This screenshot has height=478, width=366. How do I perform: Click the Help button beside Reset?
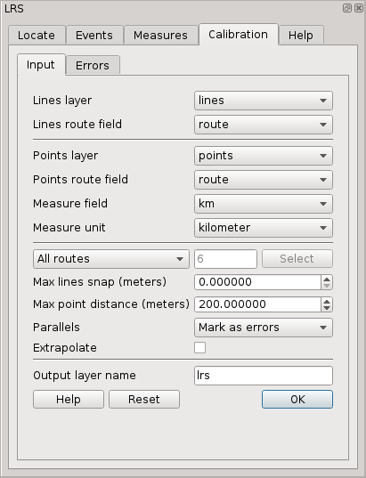69,400
